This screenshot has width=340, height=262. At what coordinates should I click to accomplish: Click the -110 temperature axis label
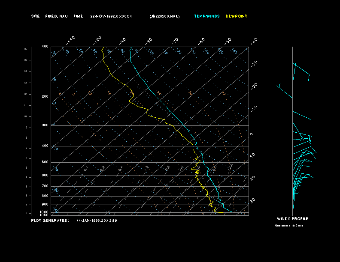point(71,39)
